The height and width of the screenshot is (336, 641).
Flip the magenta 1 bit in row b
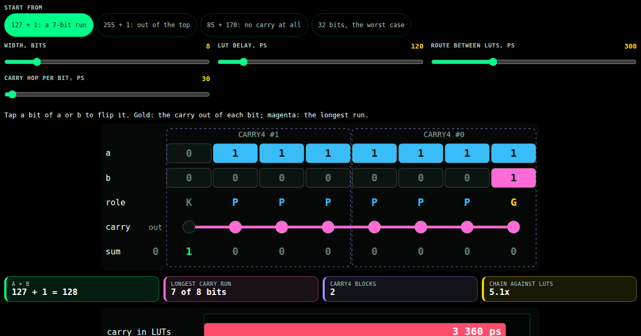513,178
